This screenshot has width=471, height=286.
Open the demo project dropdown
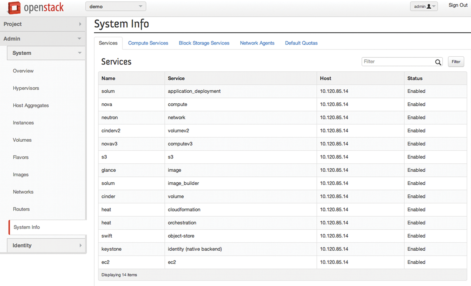(x=115, y=7)
